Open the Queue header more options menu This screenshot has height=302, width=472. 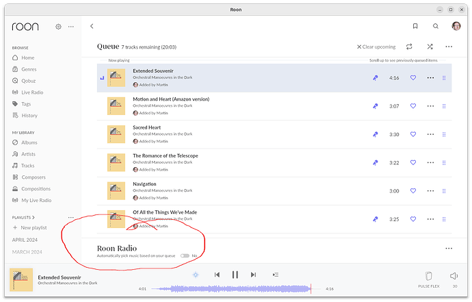449,47
